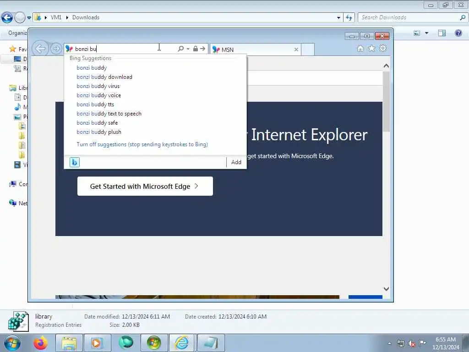This screenshot has width=469, height=352.
Task: Click the VM1 breadcrumb in Explorer address bar
Action: click(56, 17)
